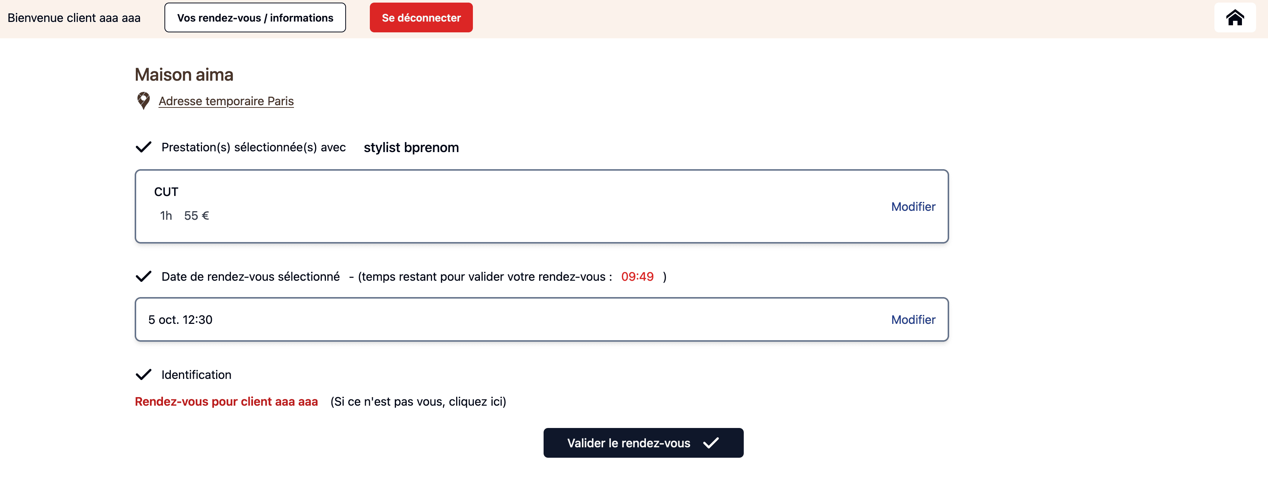The width and height of the screenshot is (1268, 499).
Task: Click the Bienvenue client aaa aaa greeting
Action: pyautogui.click(x=74, y=18)
